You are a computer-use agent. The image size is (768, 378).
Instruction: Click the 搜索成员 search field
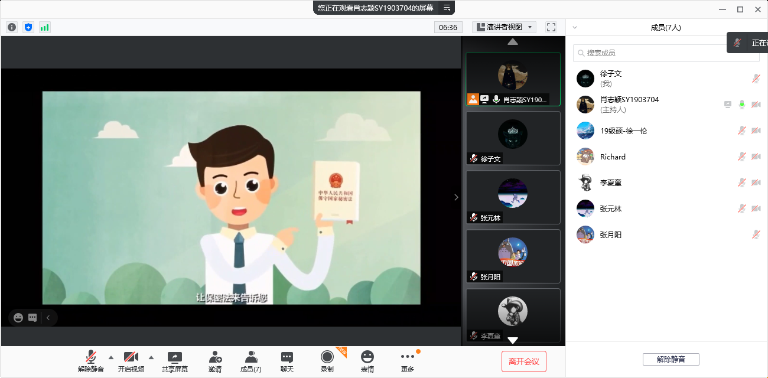coord(668,53)
